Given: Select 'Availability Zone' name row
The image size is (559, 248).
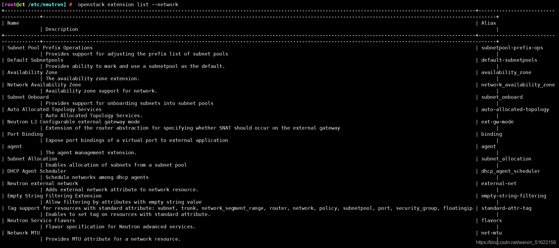Looking at the screenshot, I should pyautogui.click(x=32, y=73).
